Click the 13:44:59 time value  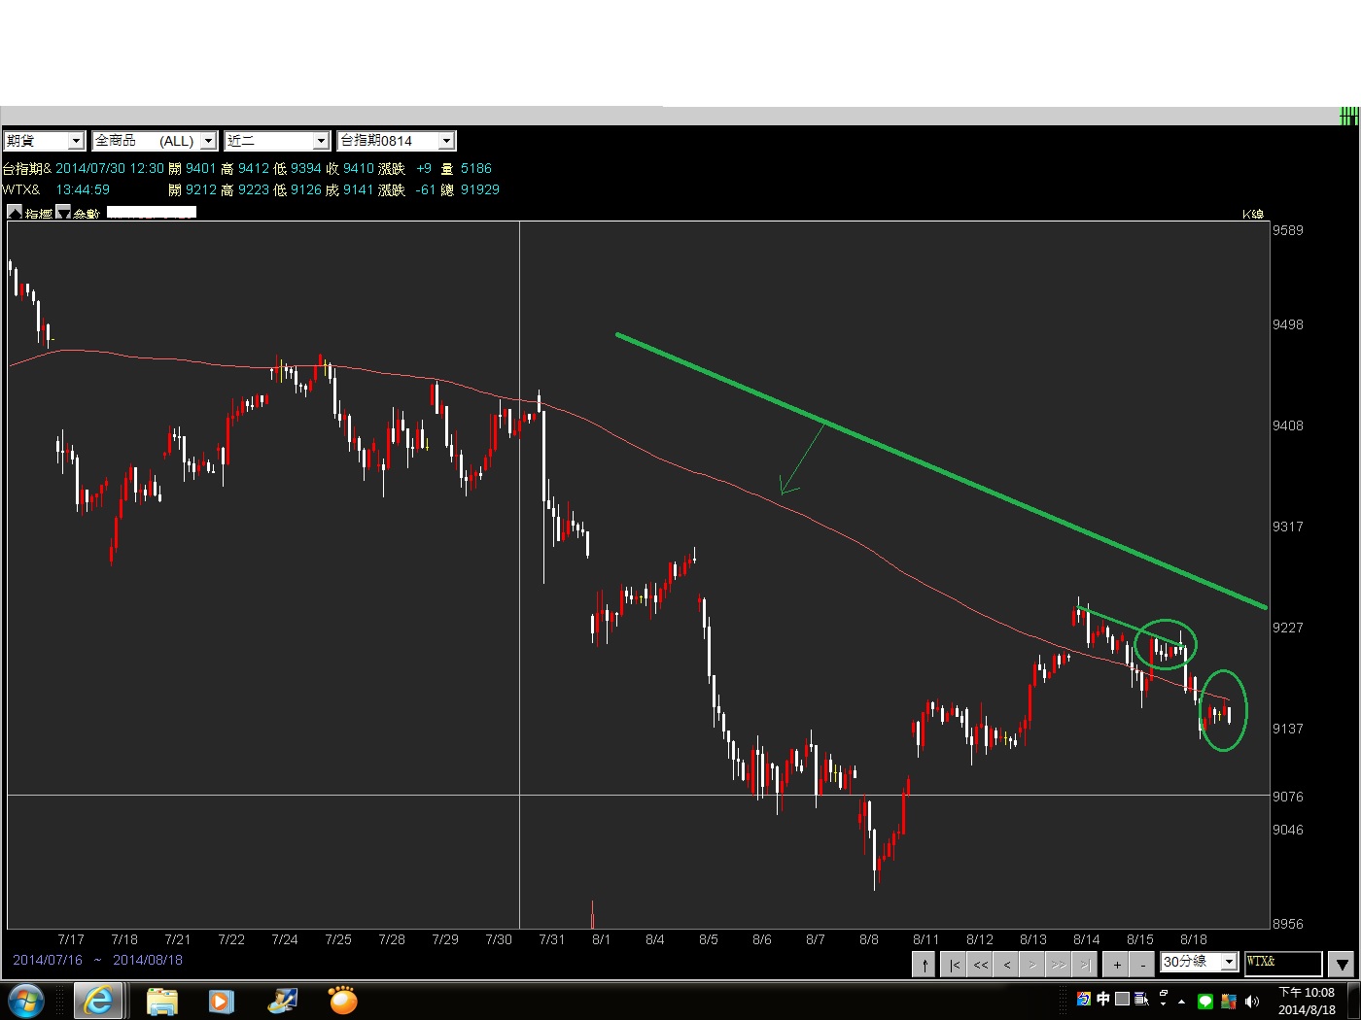coord(83,189)
